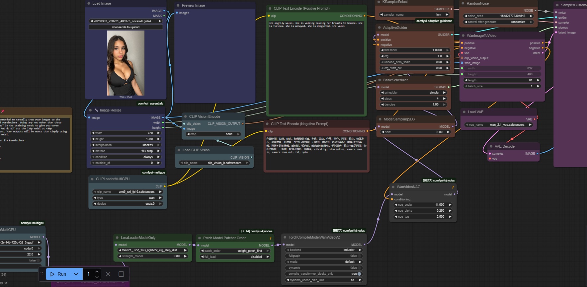Screen dimensions: 587x287
Task: Increase batch count with up arrow
Action: [x=97, y=271]
